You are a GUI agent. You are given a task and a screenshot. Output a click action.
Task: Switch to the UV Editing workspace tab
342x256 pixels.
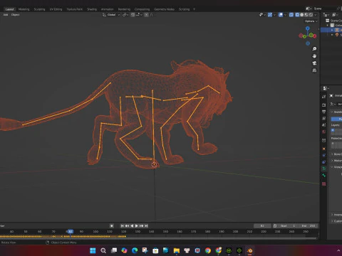56,9
